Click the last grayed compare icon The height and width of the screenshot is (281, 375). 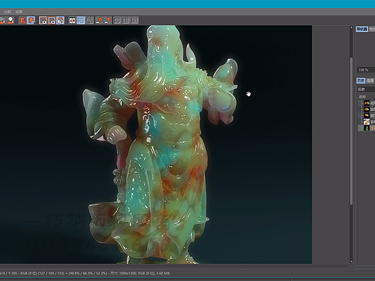(135, 20)
